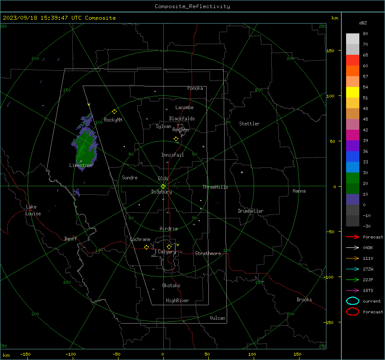Viewport: 385px width, 360px height.
Task: Click the yellow diamond marker above Calgary
Action: [169, 247]
